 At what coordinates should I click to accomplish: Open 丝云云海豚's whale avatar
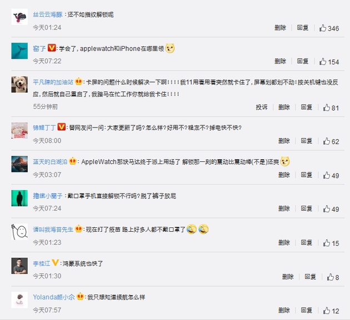click(19, 17)
